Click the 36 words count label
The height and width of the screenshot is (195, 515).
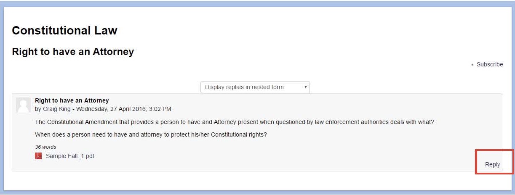tap(45, 147)
